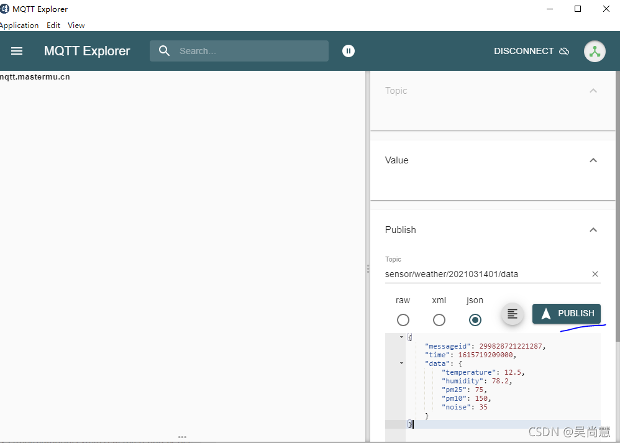Viewport: 620px width, 443px height.
Task: Close the MQTT Explorer window
Action: 606,9
